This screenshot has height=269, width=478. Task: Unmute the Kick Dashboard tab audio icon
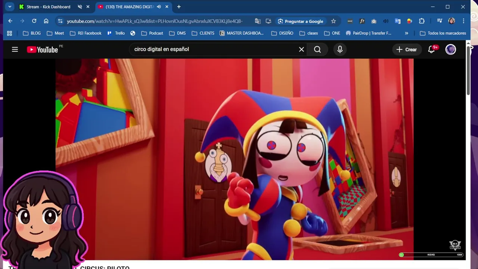pos(80,7)
